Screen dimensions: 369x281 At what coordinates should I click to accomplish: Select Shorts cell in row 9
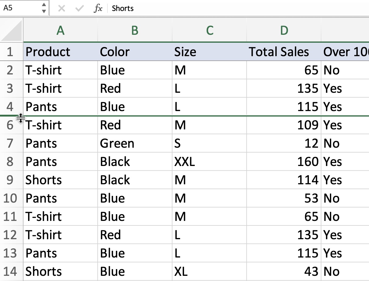click(x=60, y=180)
